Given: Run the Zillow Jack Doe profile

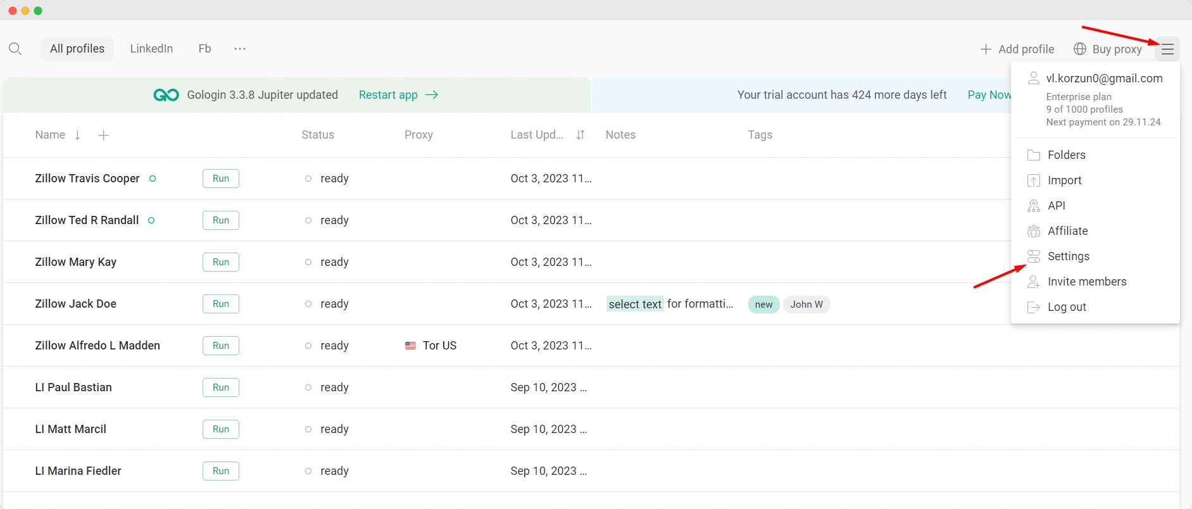Looking at the screenshot, I should (x=221, y=304).
